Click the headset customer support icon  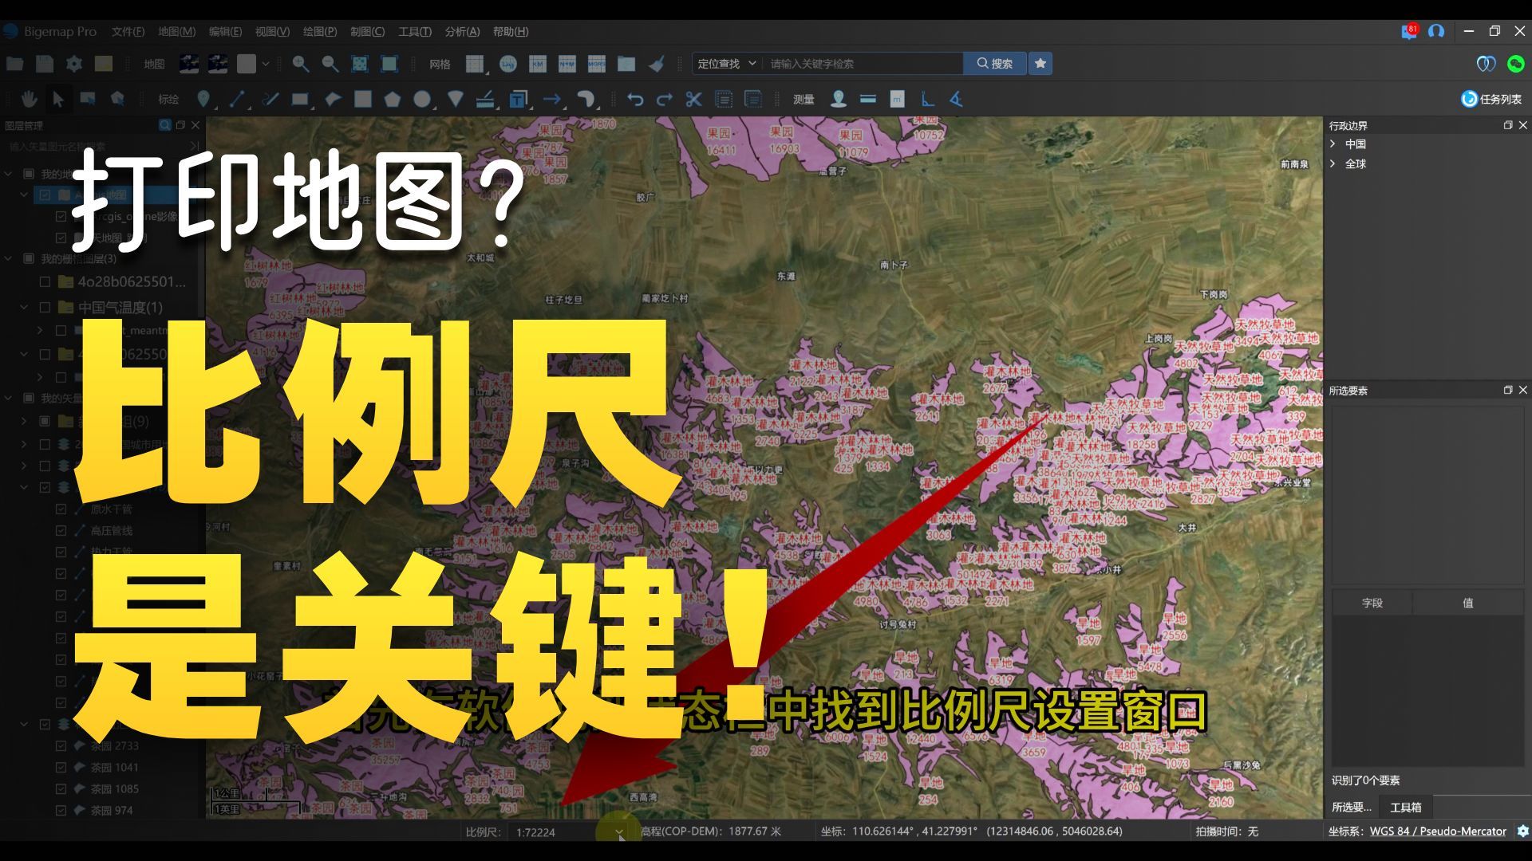1436,31
